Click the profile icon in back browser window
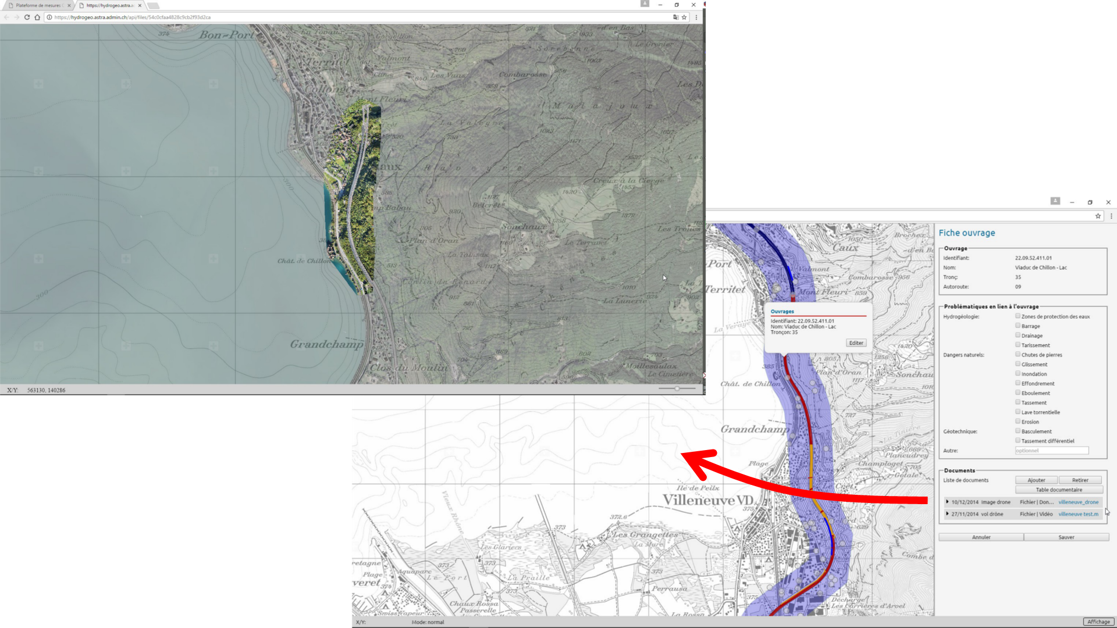The image size is (1117, 628). [1055, 201]
